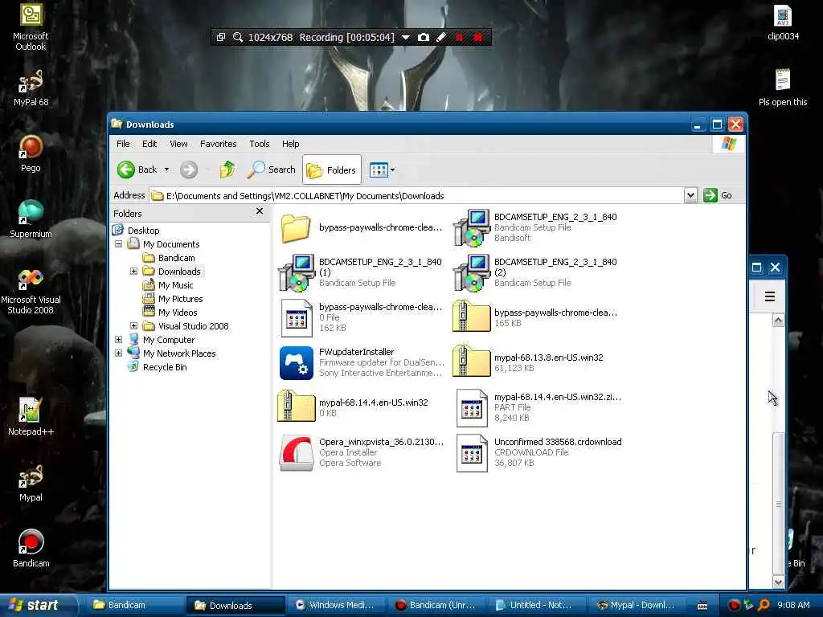Open Back history dropdown arrow
823x617 pixels.
click(x=167, y=170)
